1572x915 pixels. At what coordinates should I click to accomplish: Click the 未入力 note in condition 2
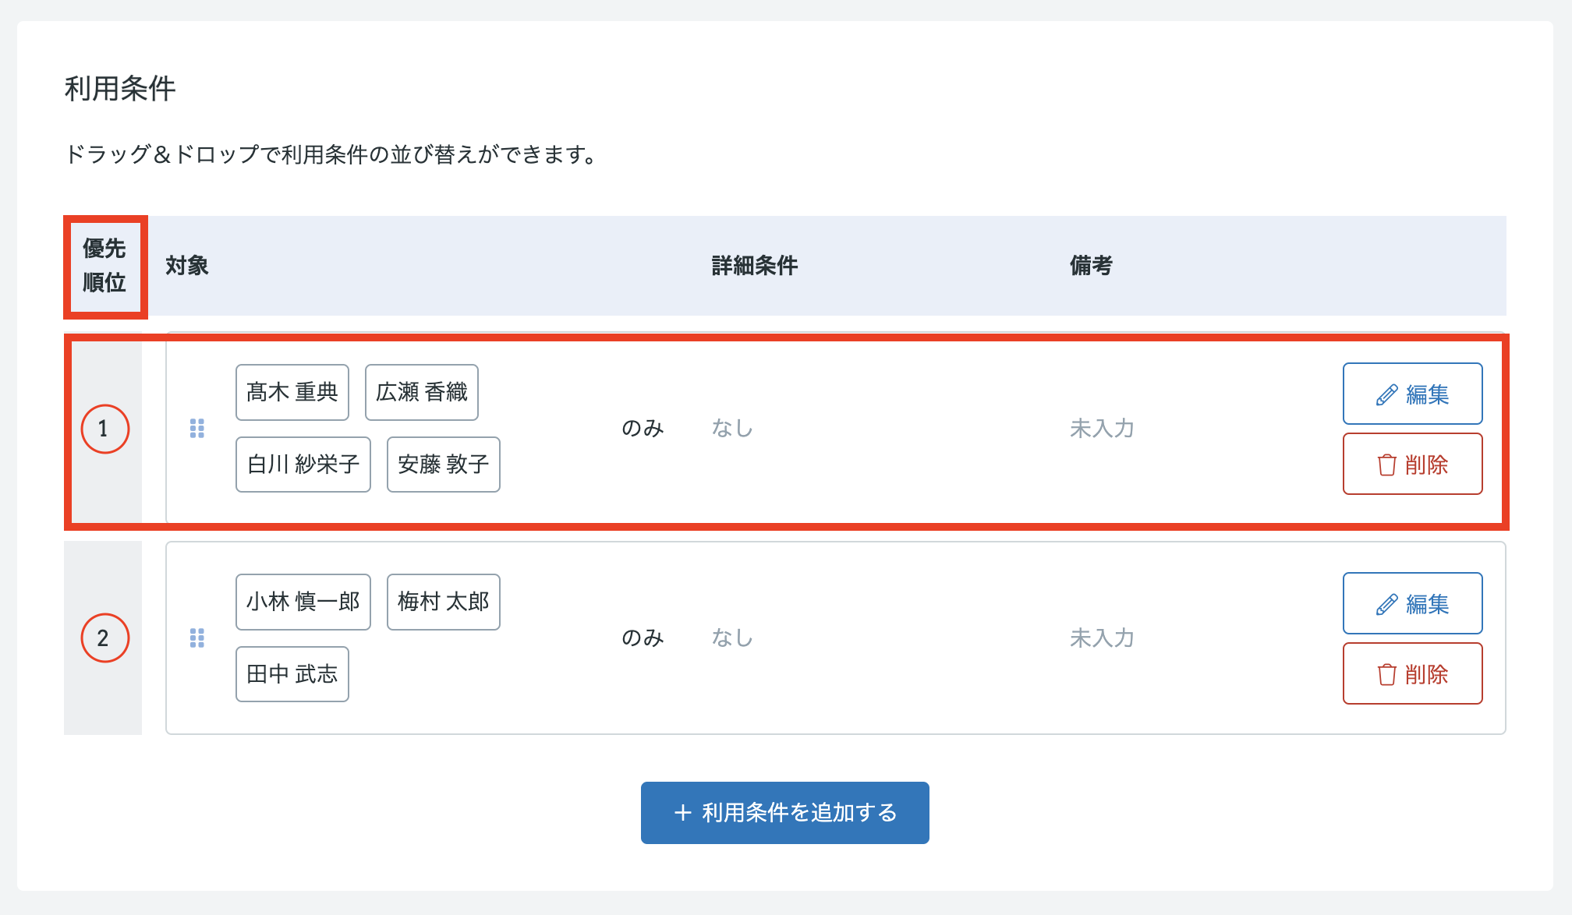[1102, 638]
